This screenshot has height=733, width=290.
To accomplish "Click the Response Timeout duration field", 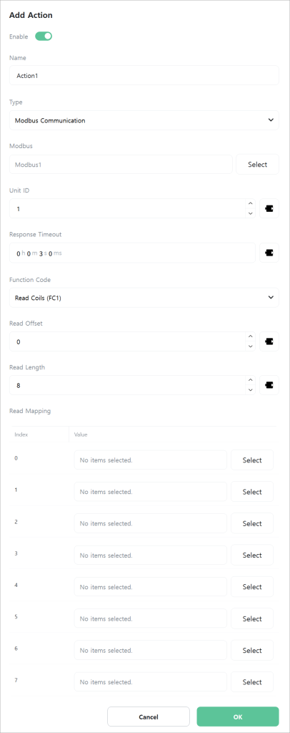I will [132, 253].
